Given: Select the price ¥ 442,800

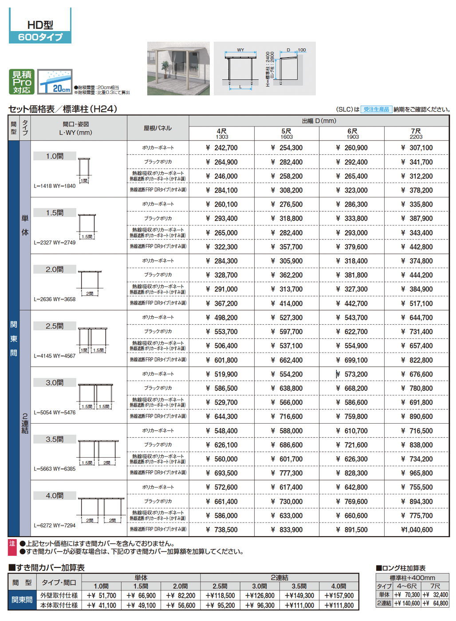Looking at the screenshot, I should click(x=417, y=247).
